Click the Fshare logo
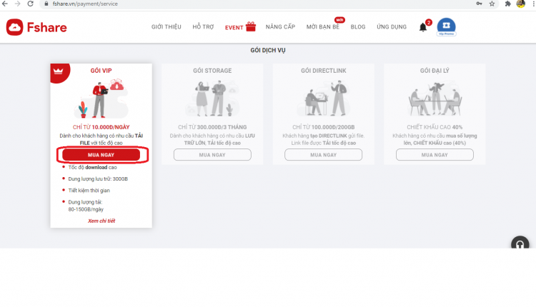The image size is (536, 307). [36, 27]
